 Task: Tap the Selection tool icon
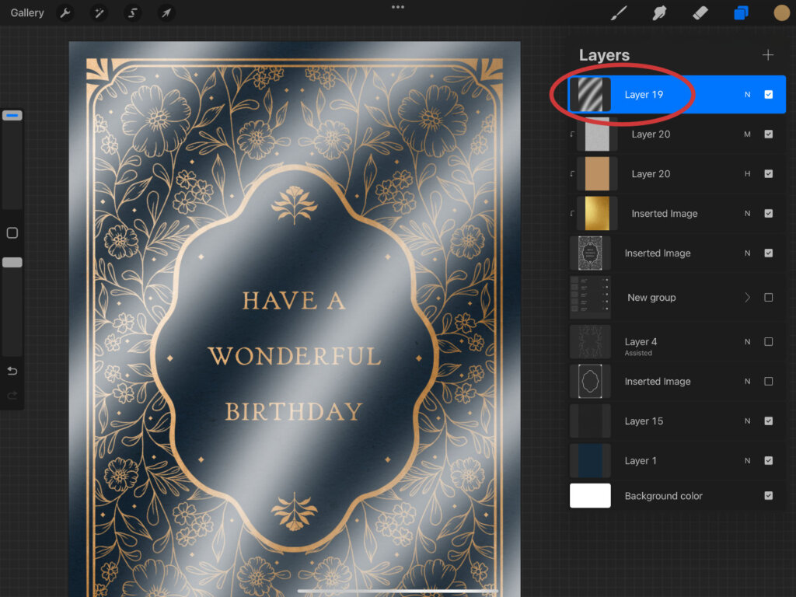click(x=133, y=12)
